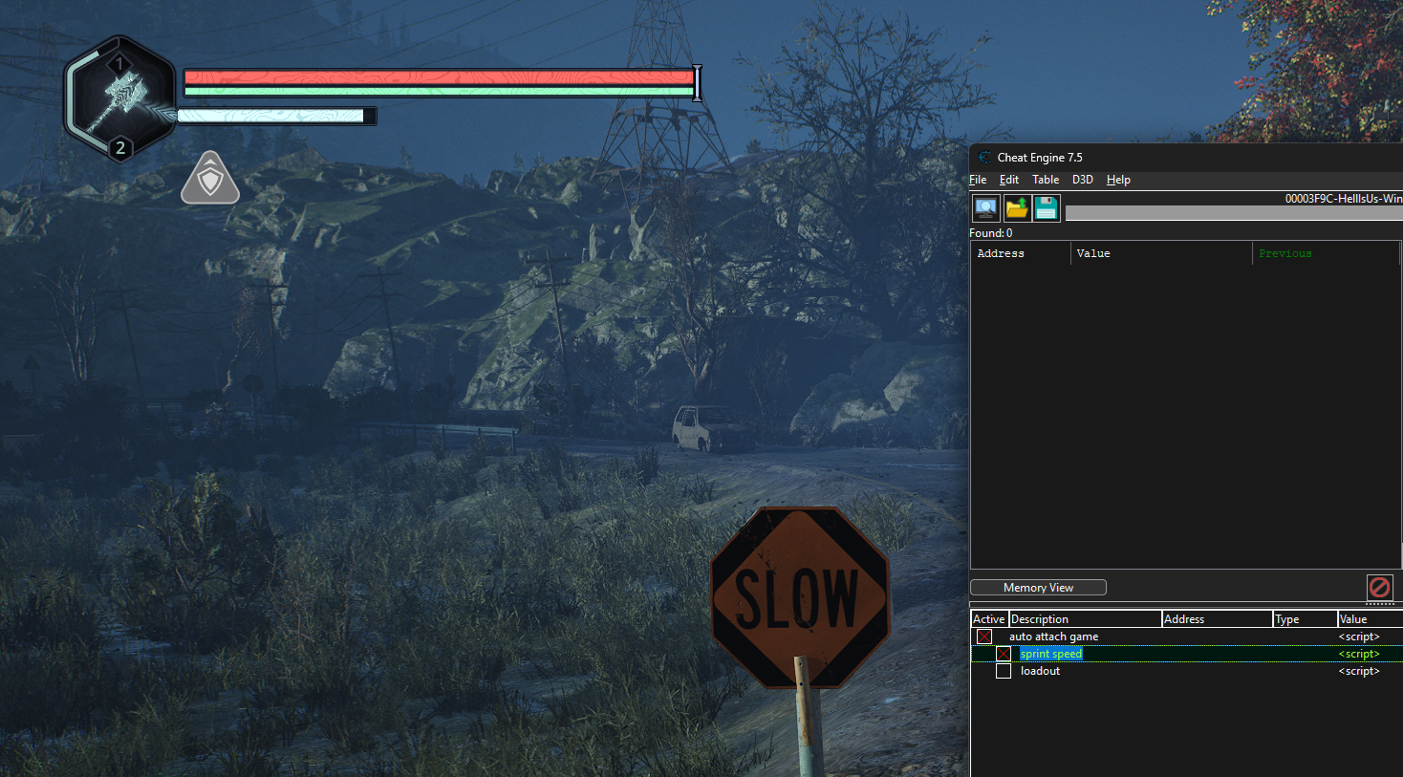Click the Type header in the cheat table
1403x777 pixels.
[1305, 619]
